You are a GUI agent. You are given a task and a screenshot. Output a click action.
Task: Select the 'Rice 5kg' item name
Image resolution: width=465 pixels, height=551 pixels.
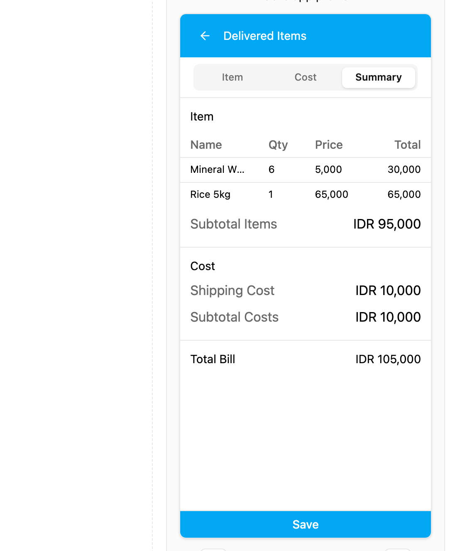pyautogui.click(x=210, y=194)
